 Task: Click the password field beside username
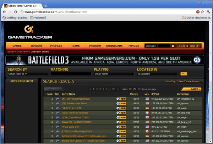[x=164, y=46]
